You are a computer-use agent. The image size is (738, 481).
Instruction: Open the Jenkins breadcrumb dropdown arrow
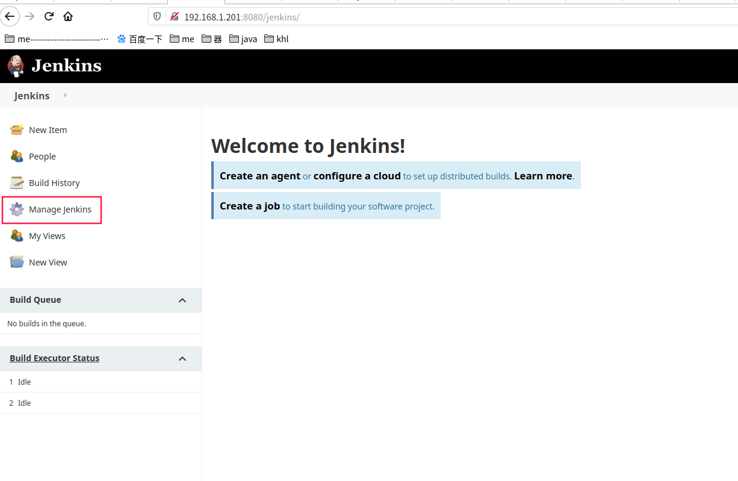(x=65, y=95)
